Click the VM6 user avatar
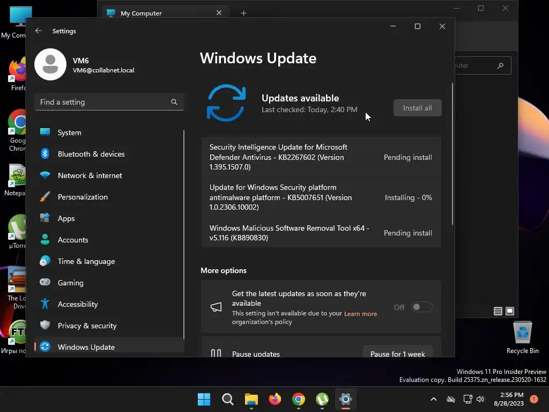This screenshot has height=412, width=549. tap(50, 64)
